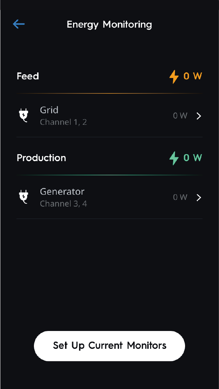This screenshot has height=389, width=219.
Task: Tap the orange Feed lightning bolt
Action: point(174,77)
